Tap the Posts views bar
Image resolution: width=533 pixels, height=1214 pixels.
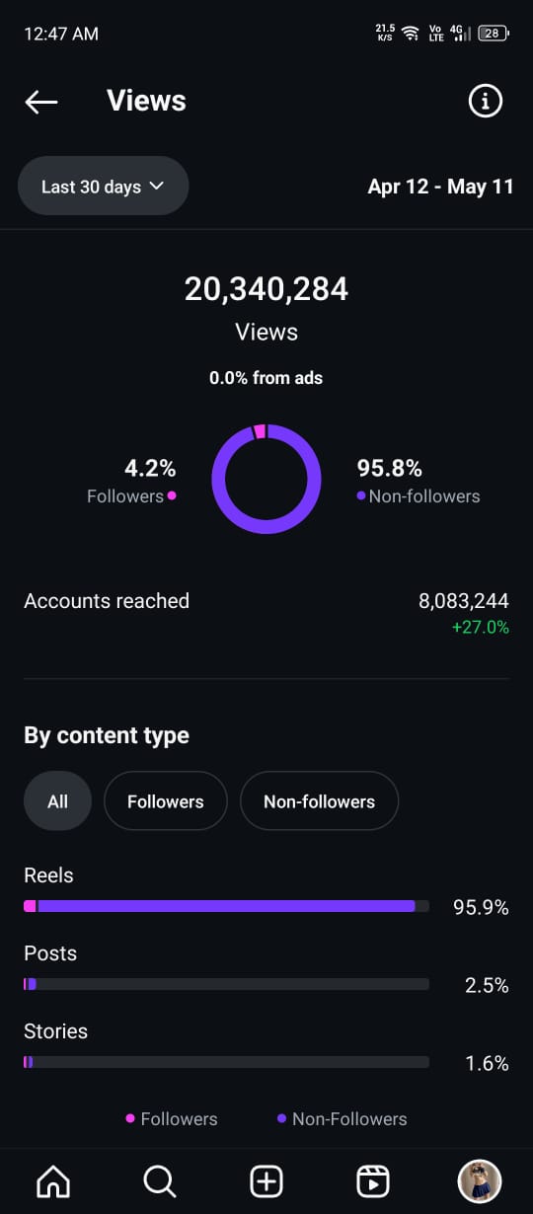226,984
